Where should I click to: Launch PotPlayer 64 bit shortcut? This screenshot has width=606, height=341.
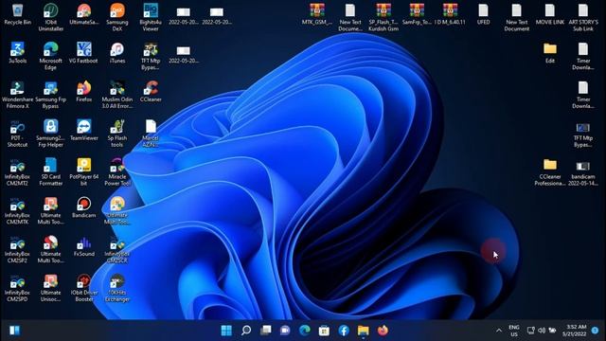(x=84, y=172)
